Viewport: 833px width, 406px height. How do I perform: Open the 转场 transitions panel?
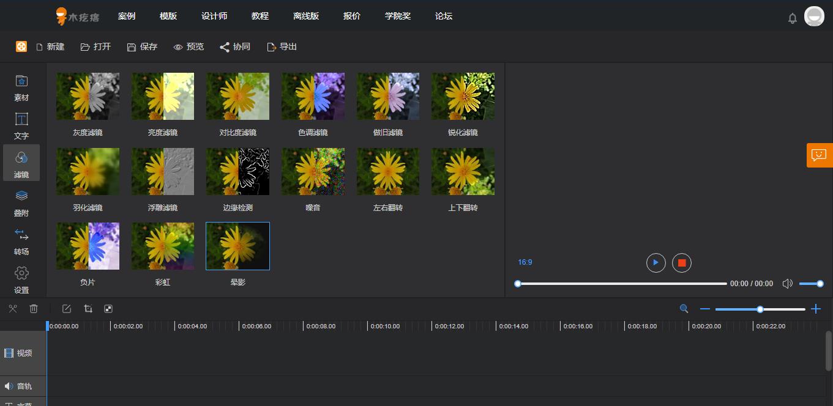point(21,242)
